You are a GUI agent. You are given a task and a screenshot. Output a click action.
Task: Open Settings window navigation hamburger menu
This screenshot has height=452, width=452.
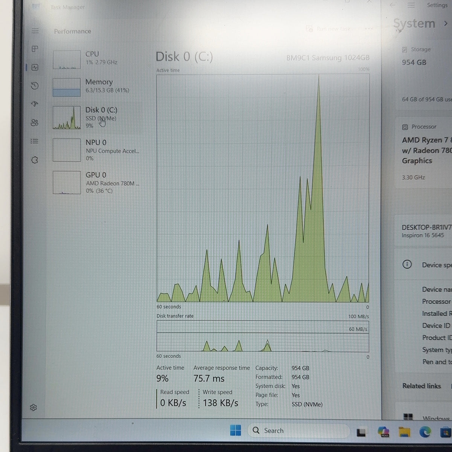(x=411, y=5)
